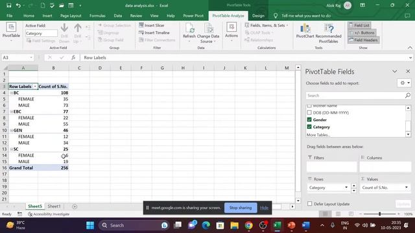Click the PivotTable Fields search box
415x233 pixels.
point(358,95)
